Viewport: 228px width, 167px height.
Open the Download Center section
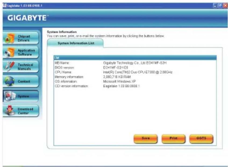(x=21, y=111)
